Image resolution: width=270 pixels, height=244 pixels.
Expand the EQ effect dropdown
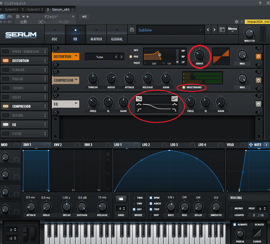coord(65,104)
